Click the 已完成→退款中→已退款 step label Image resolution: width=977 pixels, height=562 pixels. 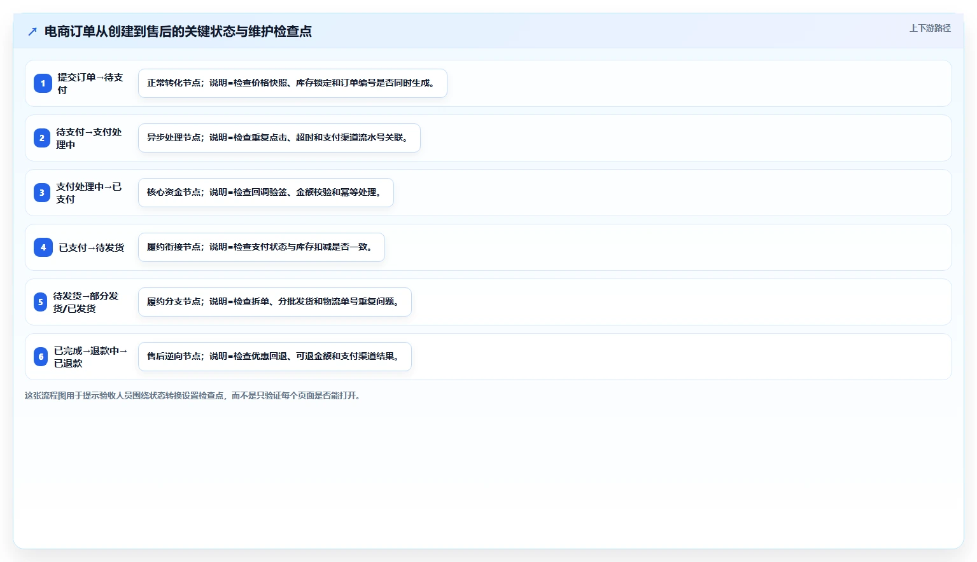(x=90, y=357)
